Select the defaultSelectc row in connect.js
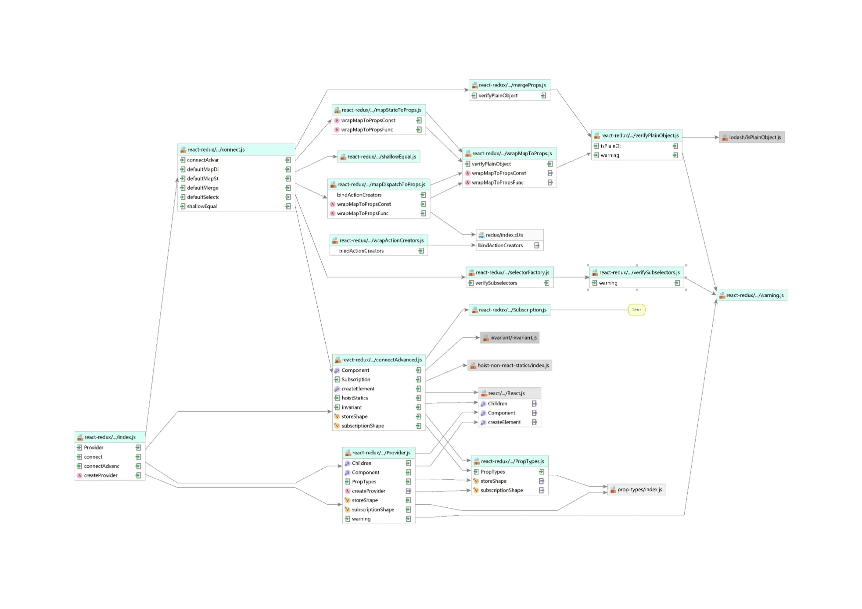 (x=236, y=197)
